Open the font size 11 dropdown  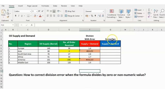(x=37, y=11)
